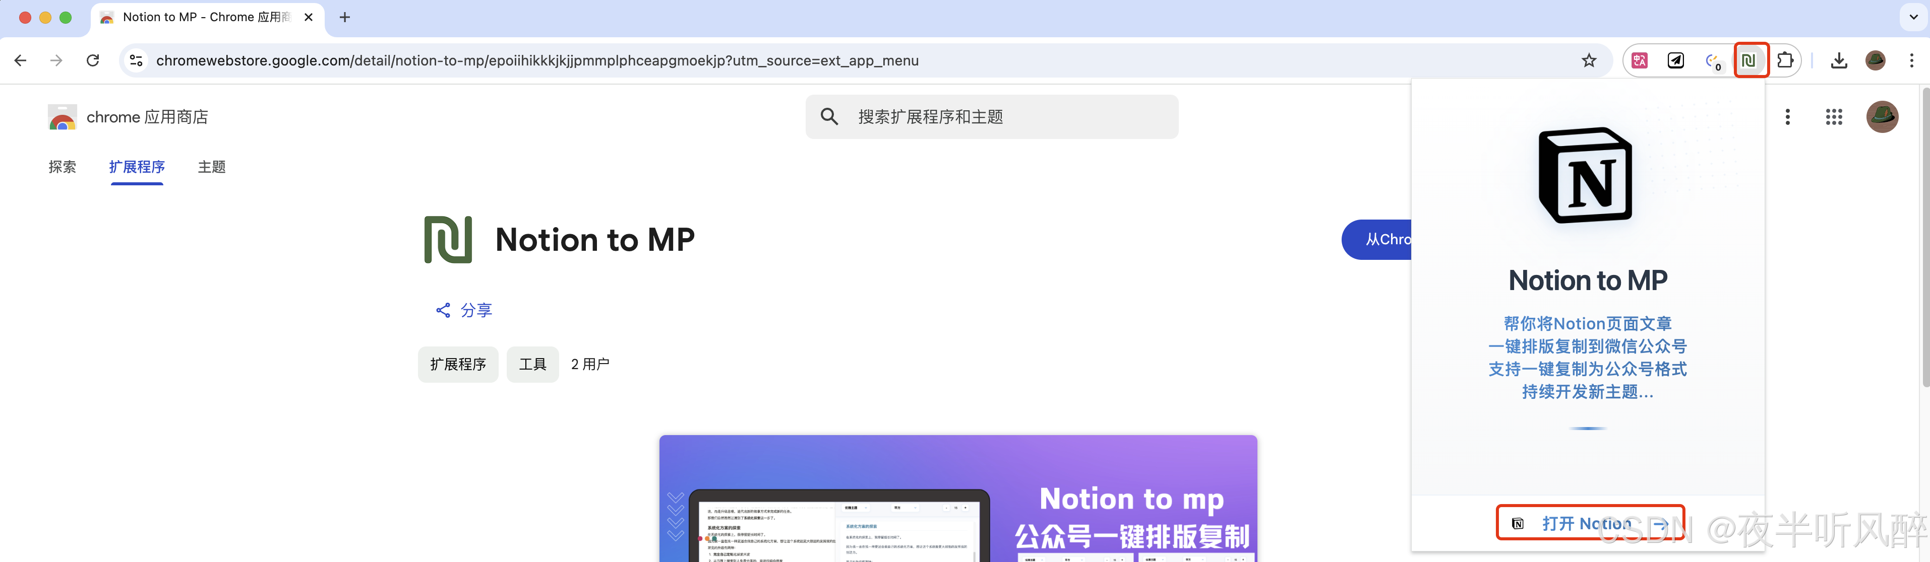This screenshot has width=1930, height=562.
Task: Open Chrome three-dot menu in toolbar
Action: tap(1911, 60)
